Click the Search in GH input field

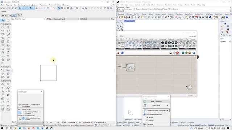pyautogui.click(x=30, y=123)
